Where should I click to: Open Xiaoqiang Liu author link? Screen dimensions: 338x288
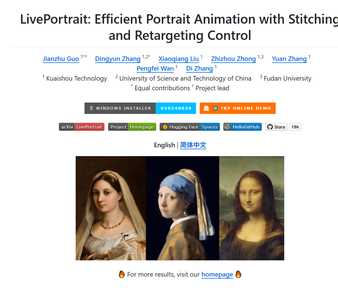(179, 59)
